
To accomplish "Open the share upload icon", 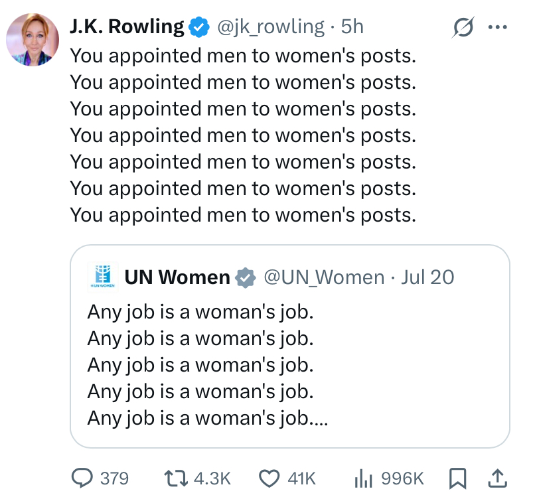I will coord(498,478).
